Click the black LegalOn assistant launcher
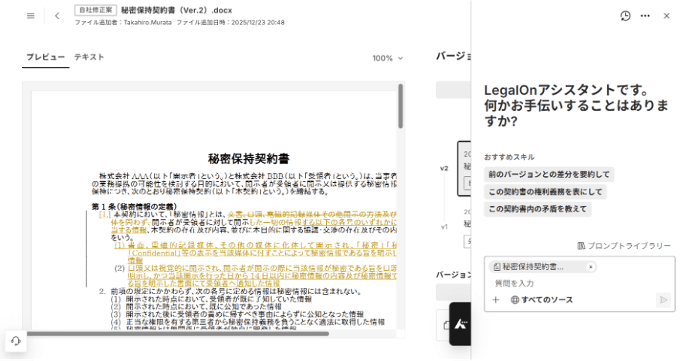The width and height of the screenshot is (697, 361). (x=460, y=324)
